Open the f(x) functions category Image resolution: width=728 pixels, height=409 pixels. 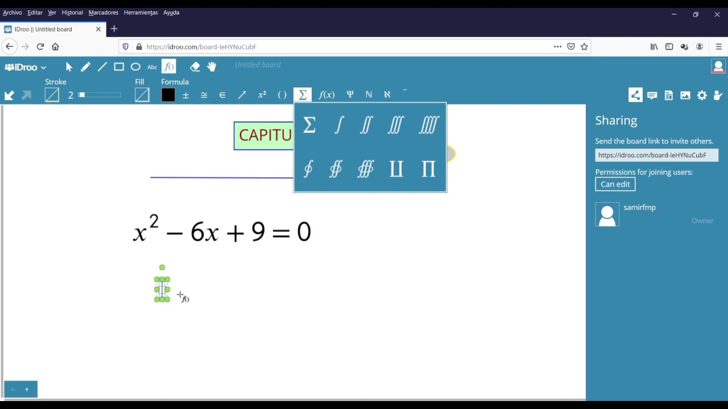point(326,95)
